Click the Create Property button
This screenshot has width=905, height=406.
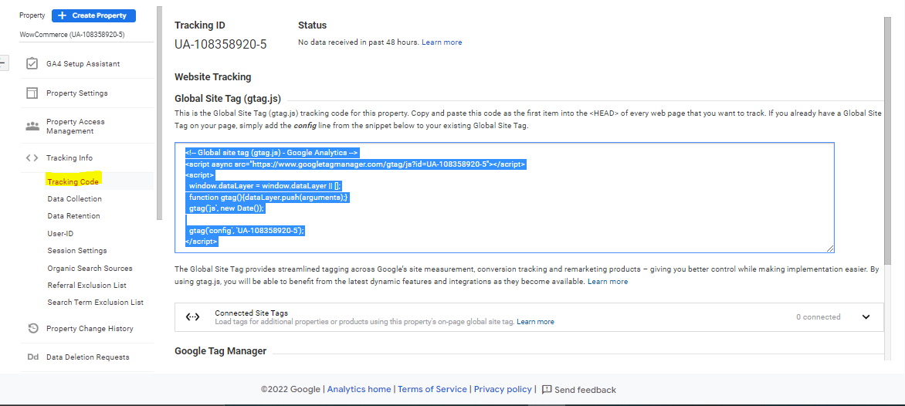93,15
